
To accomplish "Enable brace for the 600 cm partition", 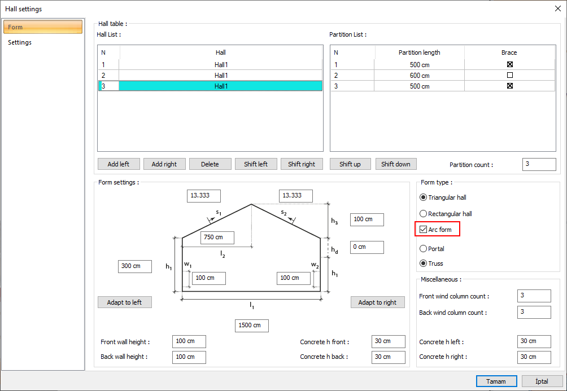I will pyautogui.click(x=509, y=75).
